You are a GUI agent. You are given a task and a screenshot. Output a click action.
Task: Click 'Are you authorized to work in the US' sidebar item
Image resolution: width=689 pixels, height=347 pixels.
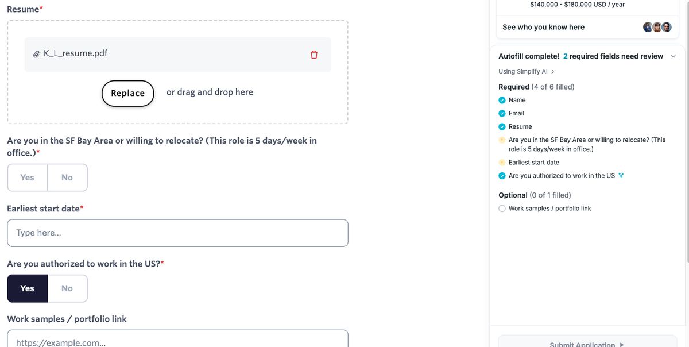[562, 176]
